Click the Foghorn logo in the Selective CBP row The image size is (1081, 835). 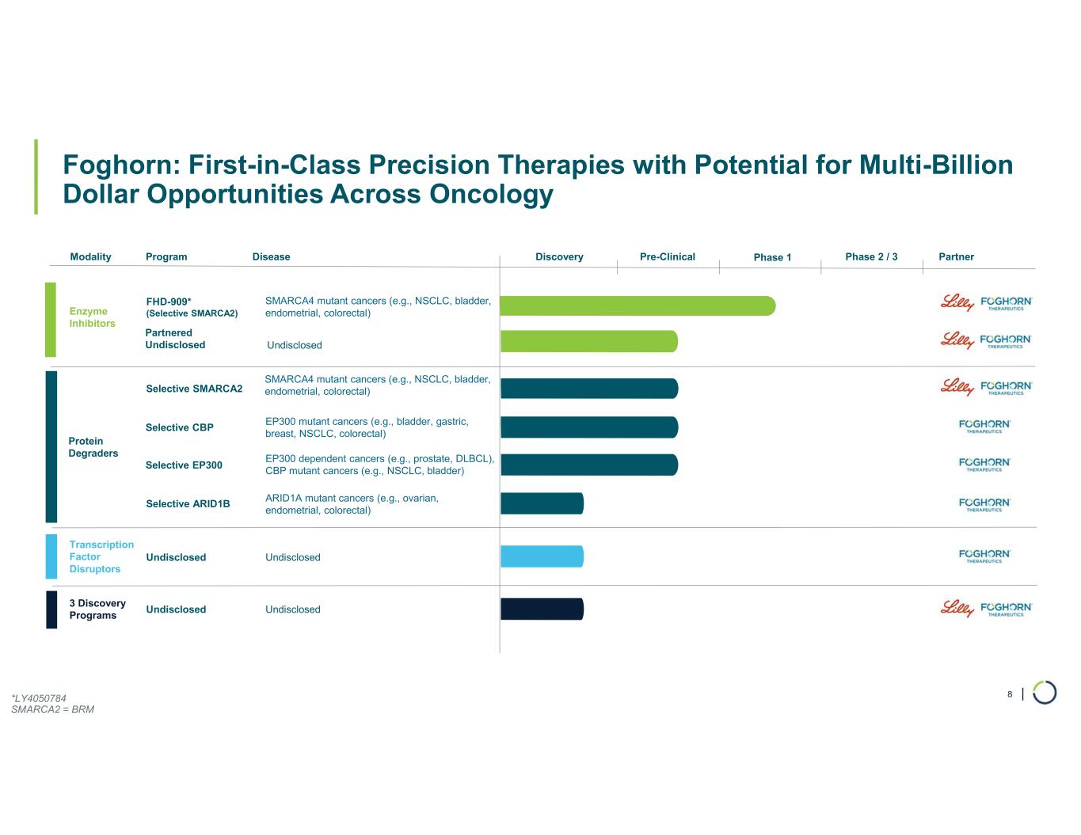[x=984, y=426]
